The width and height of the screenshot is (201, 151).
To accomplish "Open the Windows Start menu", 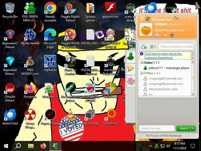I will coord(6,146).
